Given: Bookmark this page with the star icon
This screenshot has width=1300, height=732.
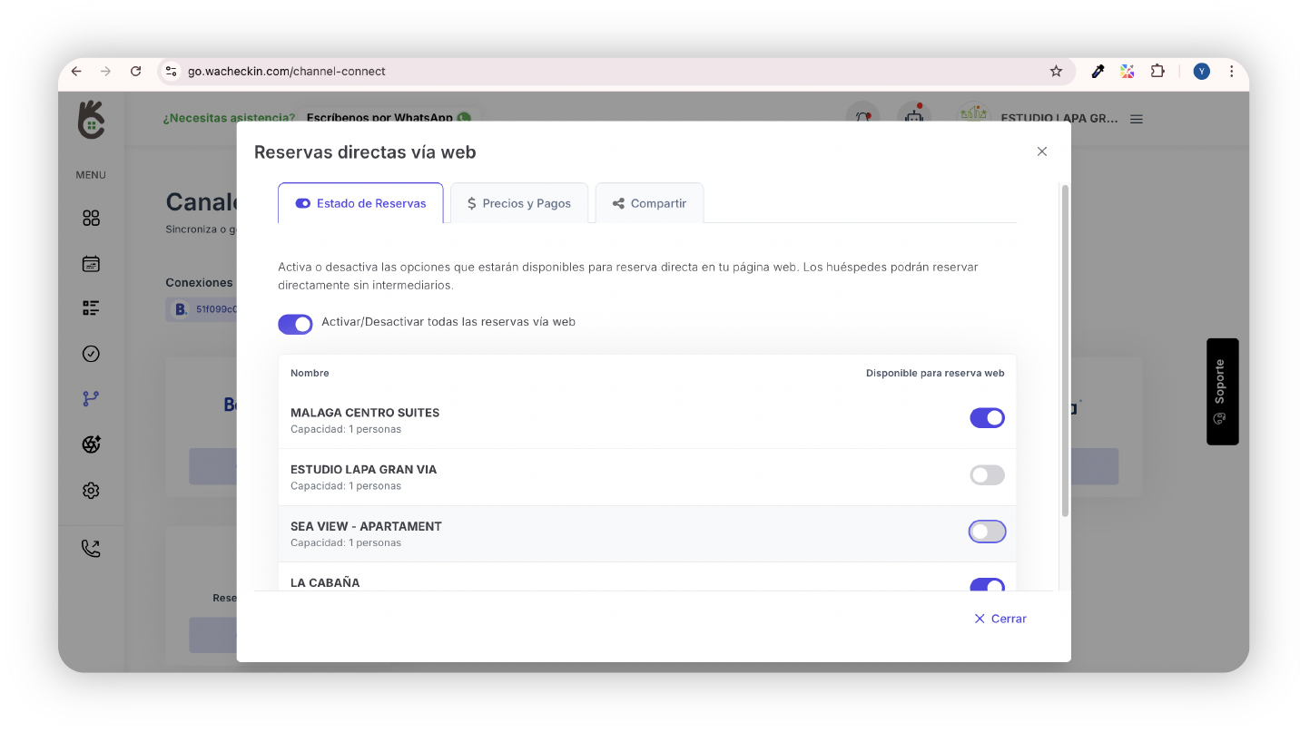Looking at the screenshot, I should [1056, 72].
